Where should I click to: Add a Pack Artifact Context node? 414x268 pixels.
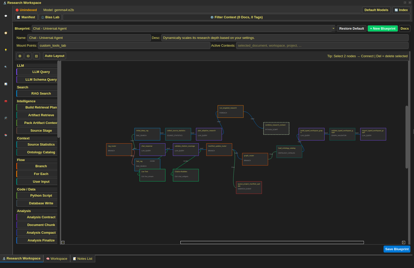(37, 123)
